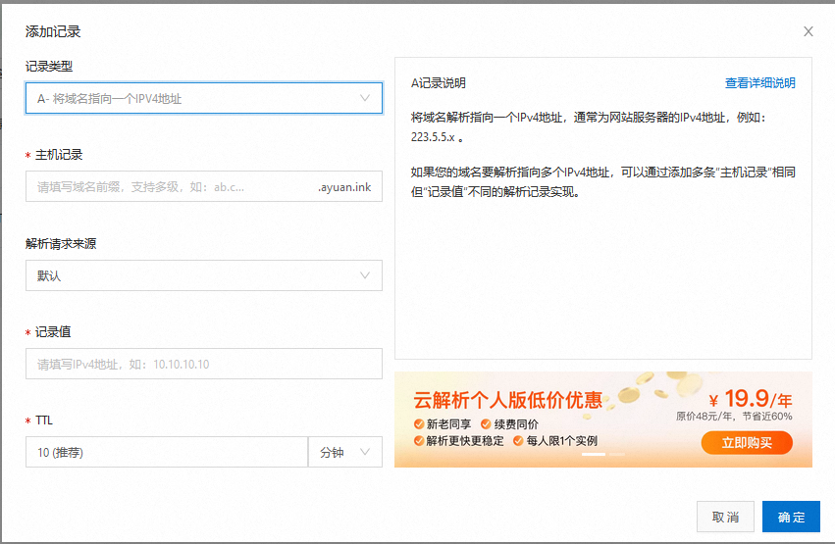835x544 pixels.
Task: Confirm with the blue 确定 button
Action: 791,517
